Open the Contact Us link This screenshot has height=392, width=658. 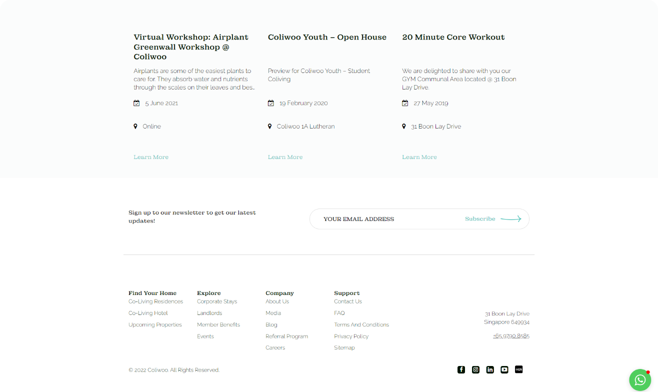(x=348, y=301)
